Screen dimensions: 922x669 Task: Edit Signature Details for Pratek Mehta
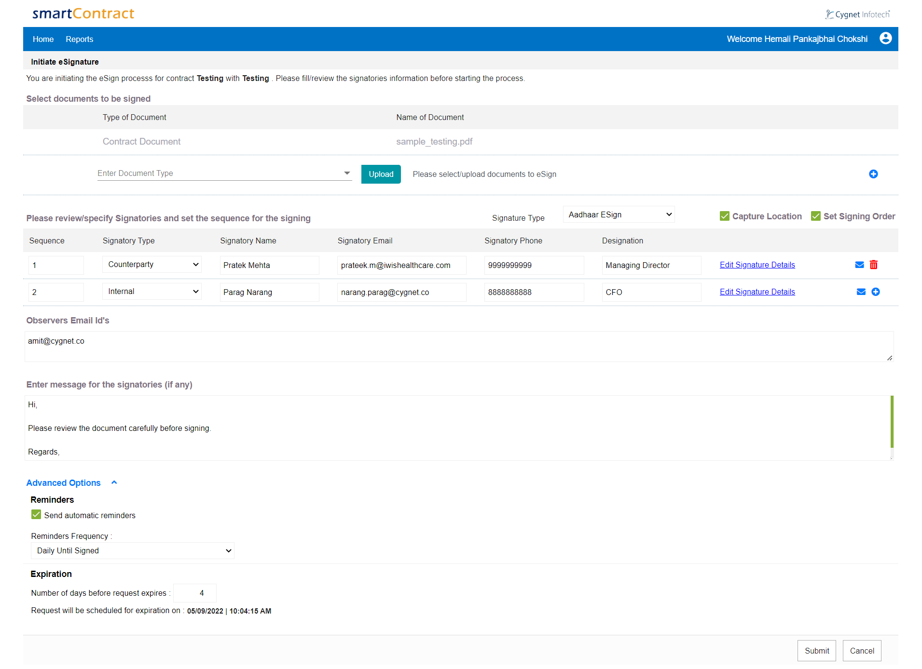757,265
